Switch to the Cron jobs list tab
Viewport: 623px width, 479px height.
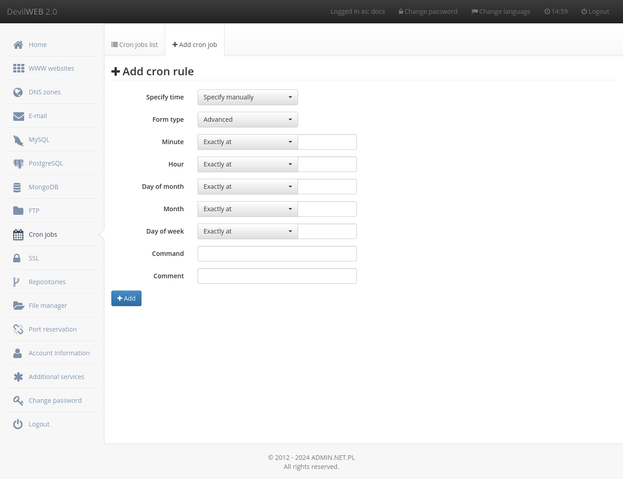[x=134, y=44]
